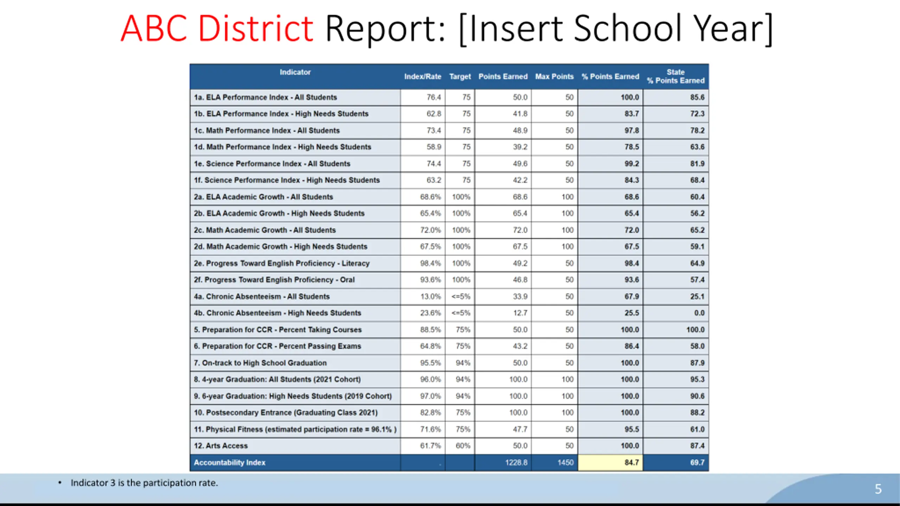The width and height of the screenshot is (900, 506).
Task: Click the 65.4% rate in row 2b
Action: [x=431, y=213]
